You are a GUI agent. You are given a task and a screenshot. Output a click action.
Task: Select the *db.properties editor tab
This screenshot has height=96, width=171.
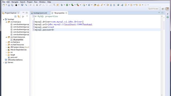point(59,13)
